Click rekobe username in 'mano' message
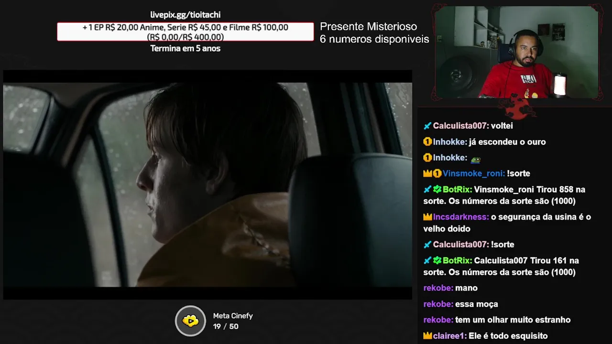This screenshot has width=612, height=344. (x=438, y=288)
